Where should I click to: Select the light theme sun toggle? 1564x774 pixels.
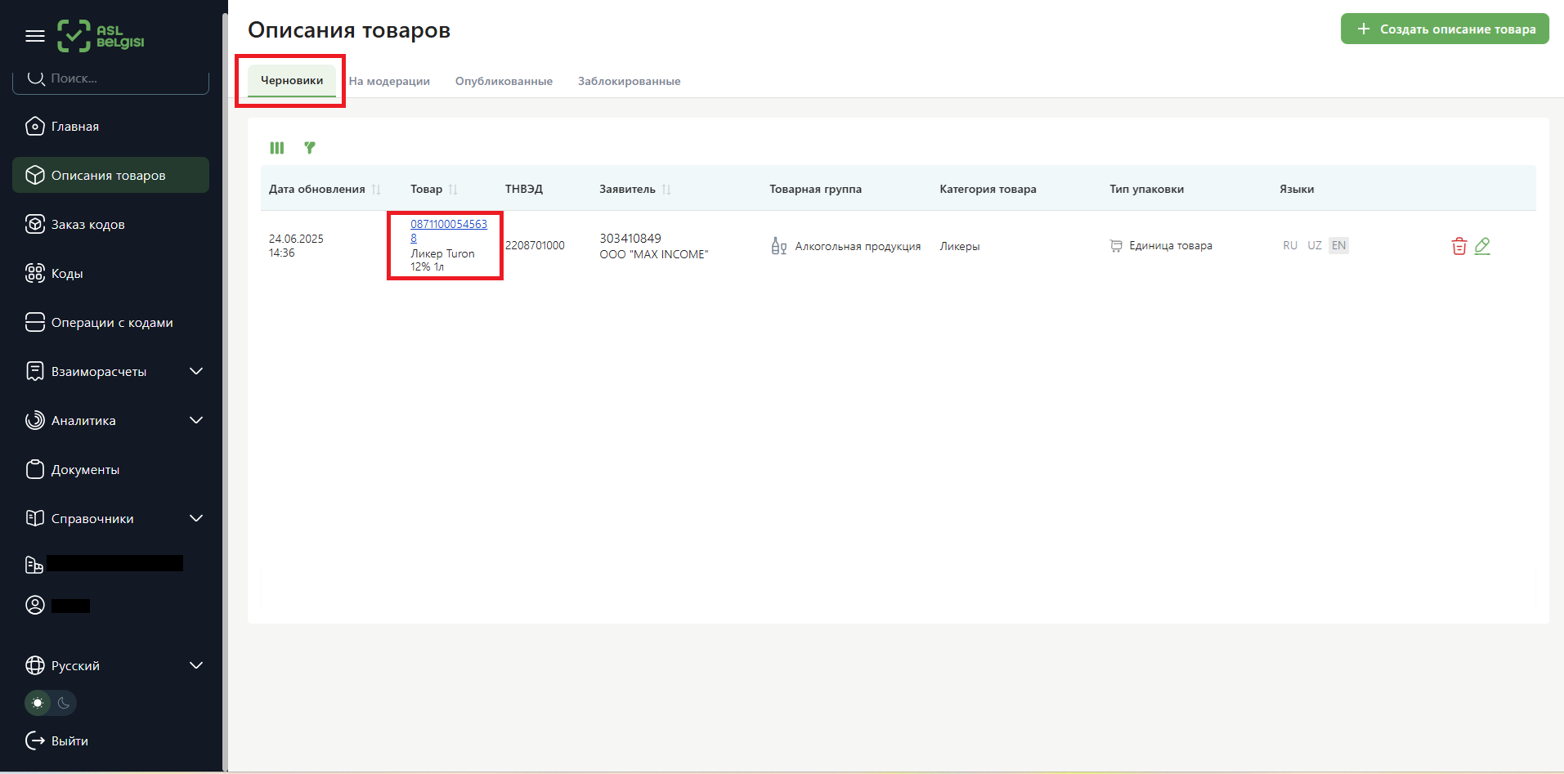pos(38,703)
